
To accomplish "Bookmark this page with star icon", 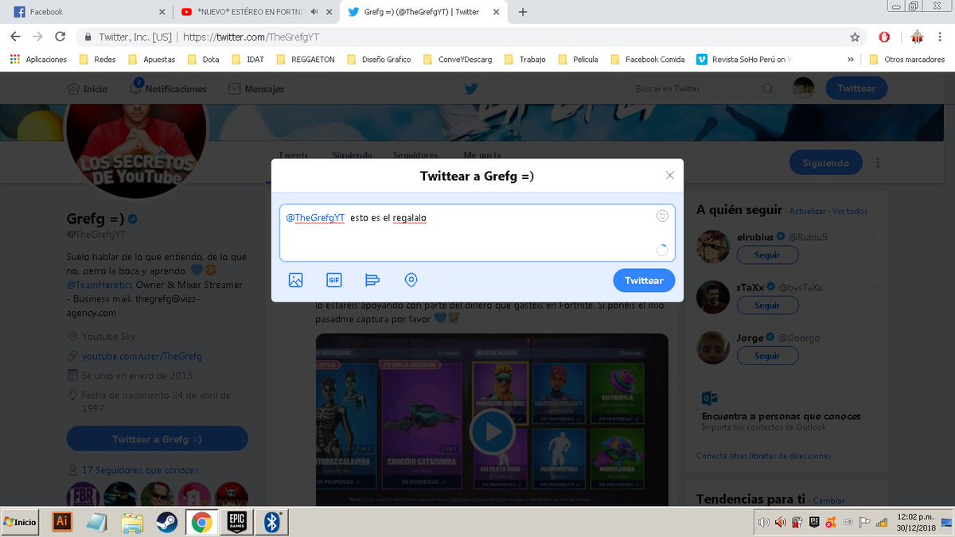I will point(855,37).
